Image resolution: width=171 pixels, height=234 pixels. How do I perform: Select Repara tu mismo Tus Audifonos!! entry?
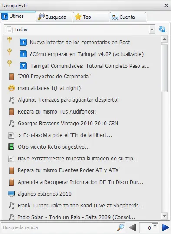57,112
